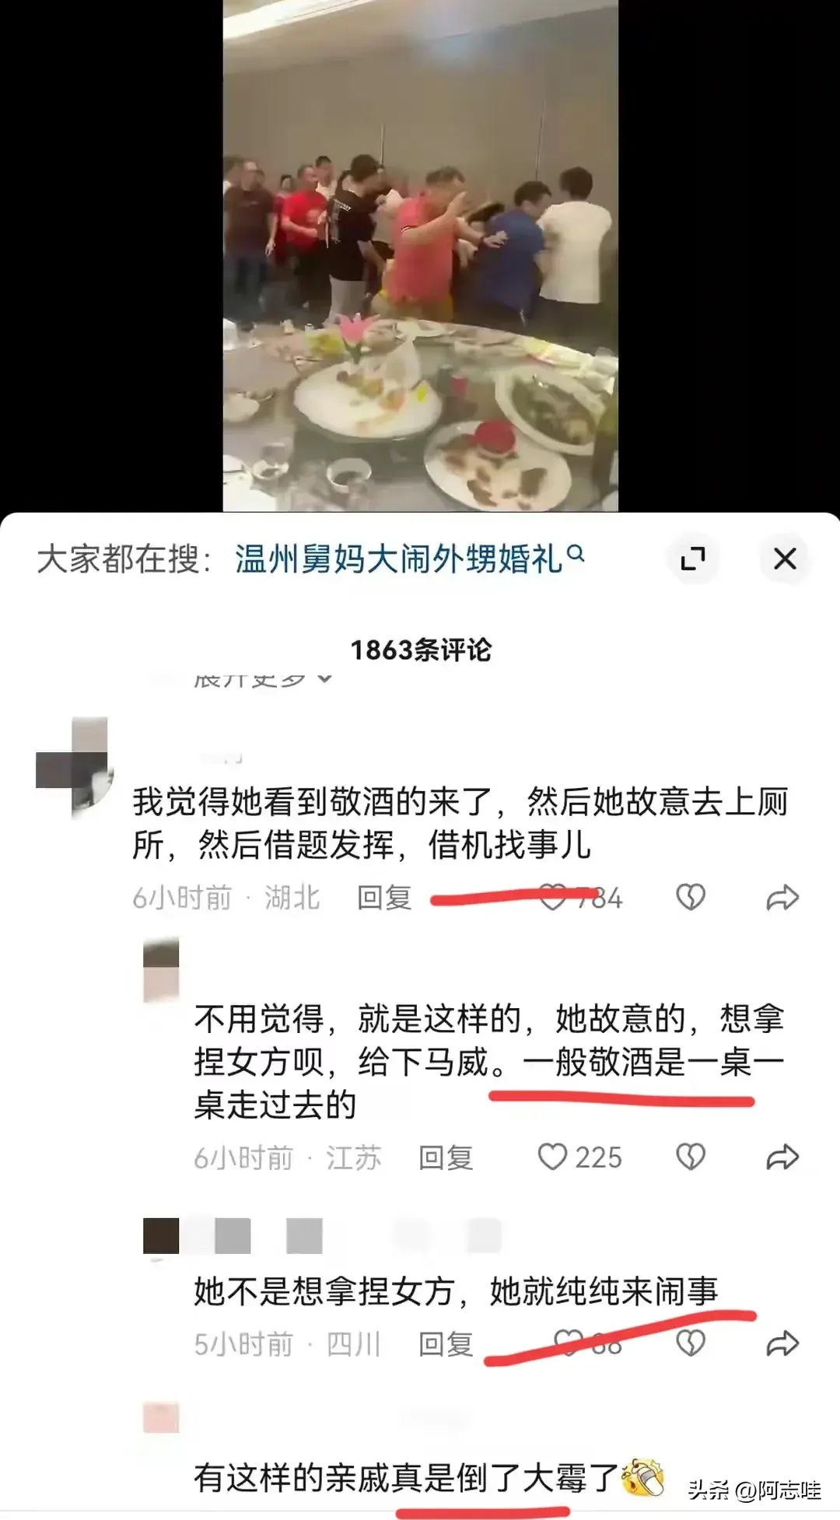Image resolution: width=840 pixels, height=1520 pixels.
Task: Reply to the Hubei comment
Action: (x=384, y=898)
